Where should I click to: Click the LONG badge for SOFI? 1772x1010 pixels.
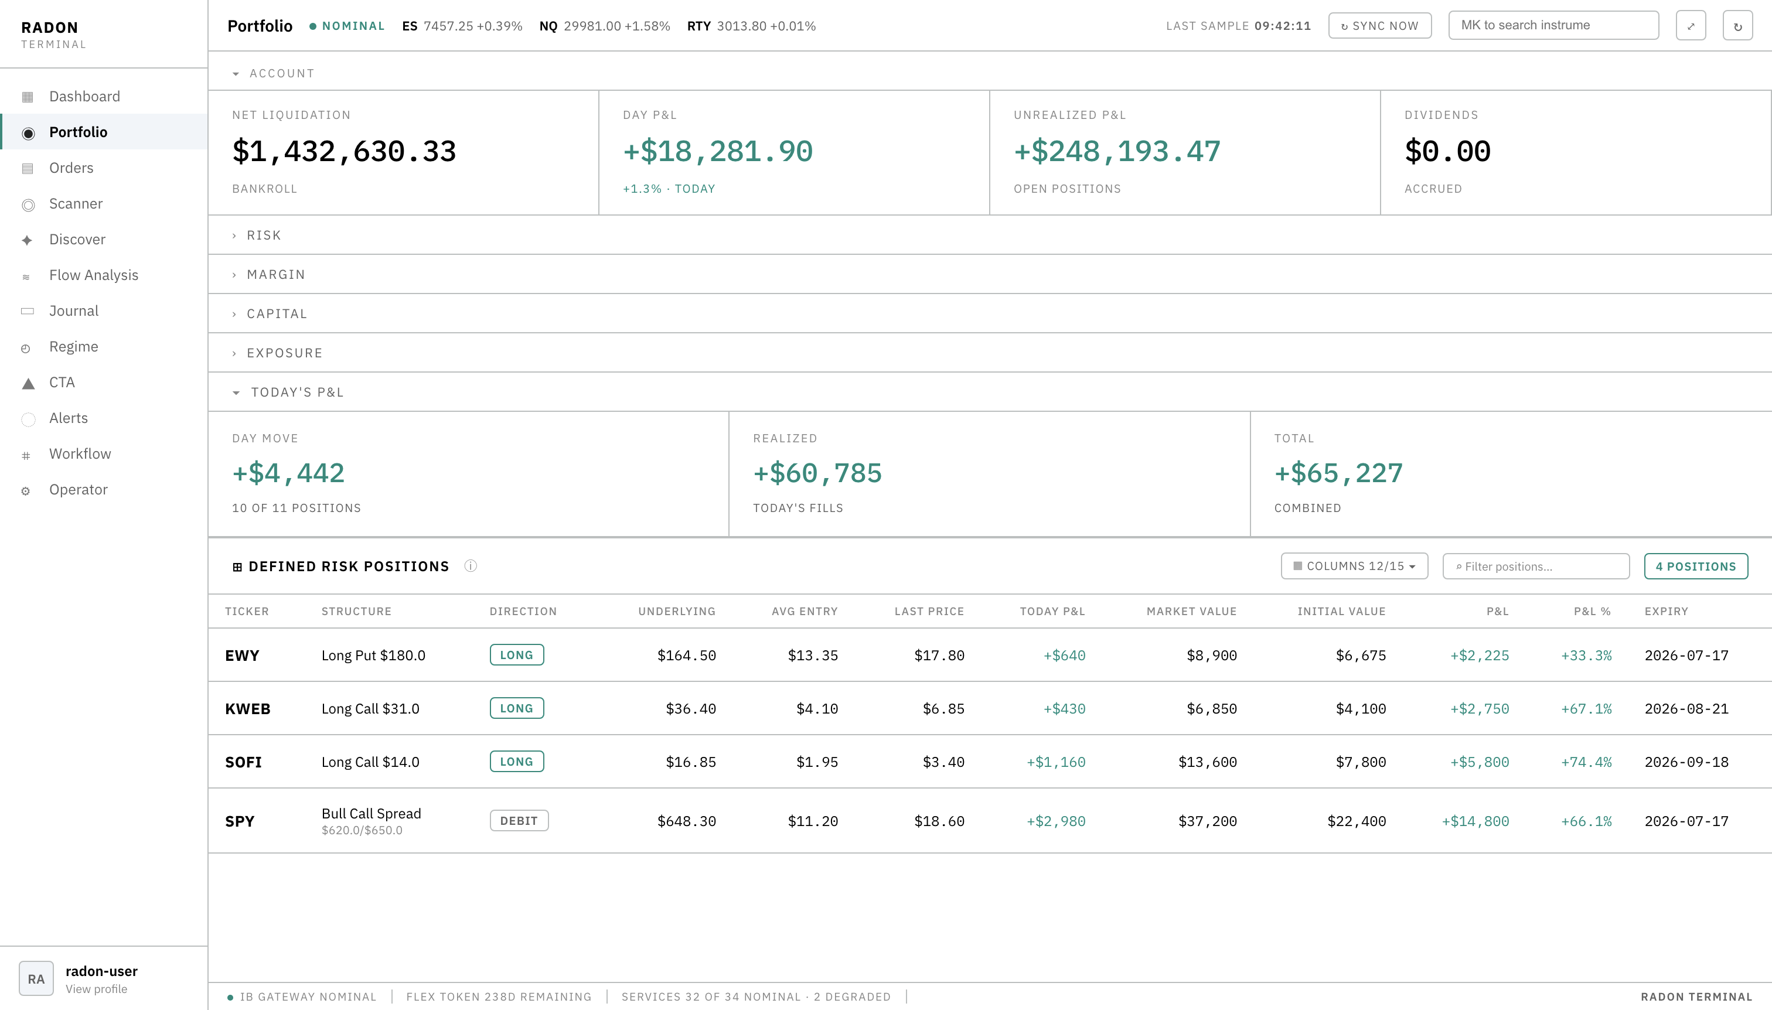click(x=517, y=762)
